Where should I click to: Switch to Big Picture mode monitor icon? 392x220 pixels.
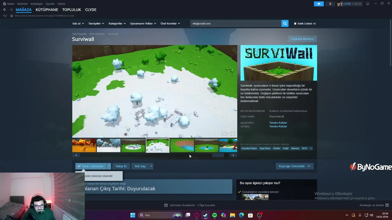click(367, 4)
